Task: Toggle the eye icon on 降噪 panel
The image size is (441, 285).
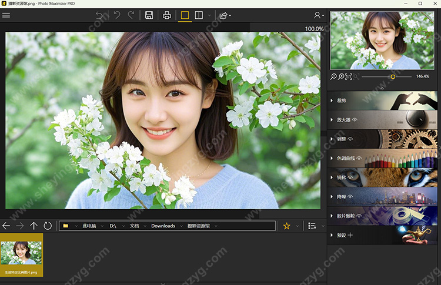Action: pos(350,197)
